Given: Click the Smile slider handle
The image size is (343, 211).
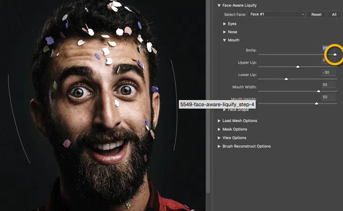Looking at the screenshot, I should [335, 54].
